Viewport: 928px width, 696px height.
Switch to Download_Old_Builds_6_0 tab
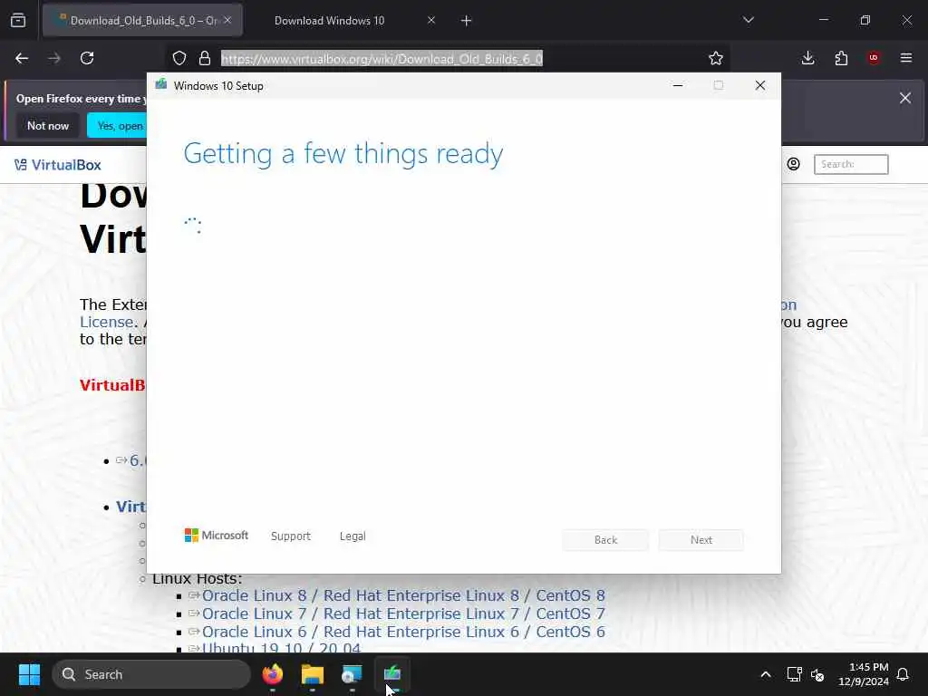[x=142, y=21]
